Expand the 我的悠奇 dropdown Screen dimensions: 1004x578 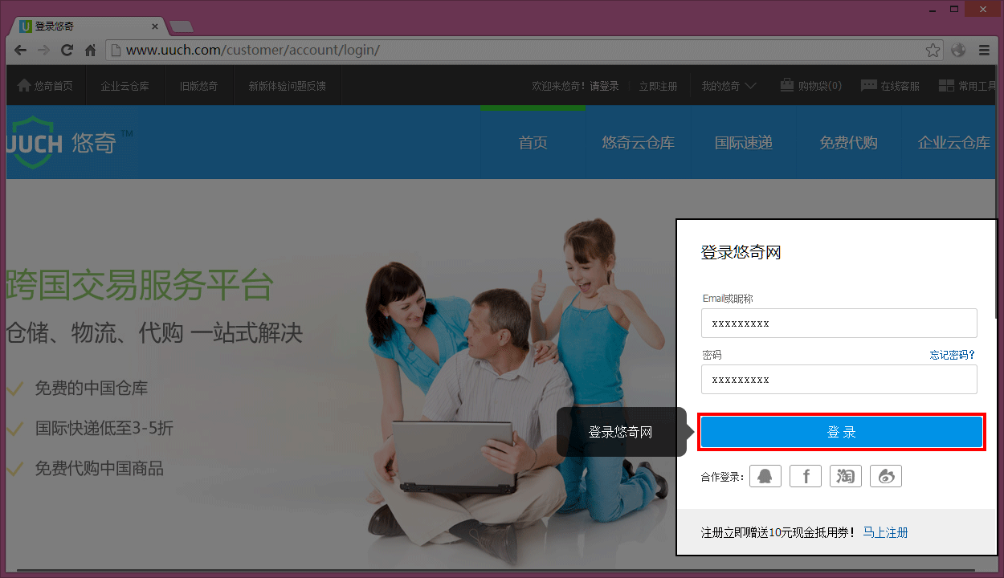(729, 86)
